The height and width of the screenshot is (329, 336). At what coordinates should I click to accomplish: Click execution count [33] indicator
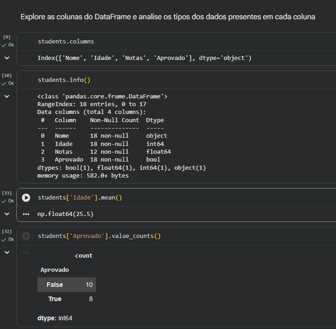point(7,193)
